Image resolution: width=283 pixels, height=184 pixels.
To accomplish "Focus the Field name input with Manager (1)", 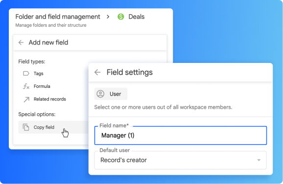I will (180, 135).
